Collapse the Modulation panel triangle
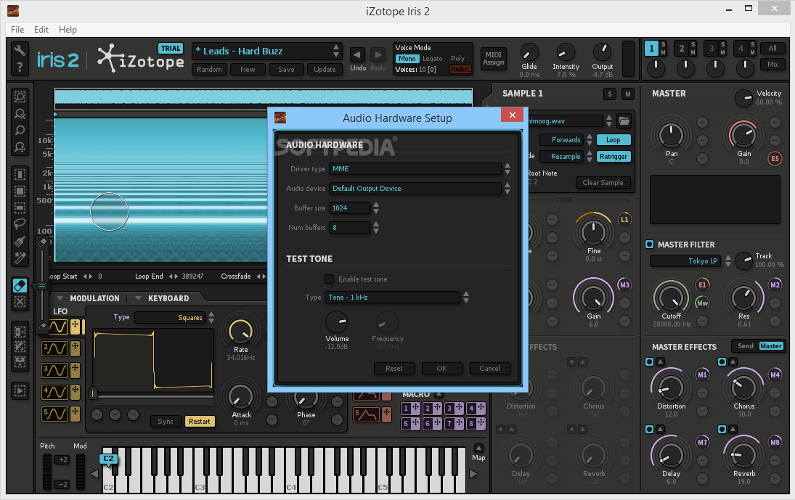 [x=60, y=298]
